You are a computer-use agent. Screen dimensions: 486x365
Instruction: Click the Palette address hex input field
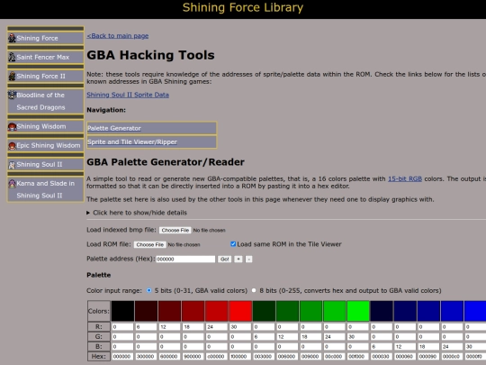[185, 259]
